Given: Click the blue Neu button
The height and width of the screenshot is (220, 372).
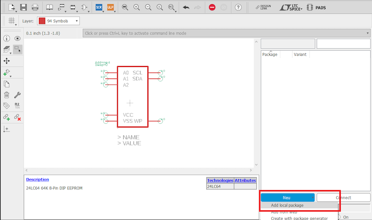Looking at the screenshot, I should [287, 198].
